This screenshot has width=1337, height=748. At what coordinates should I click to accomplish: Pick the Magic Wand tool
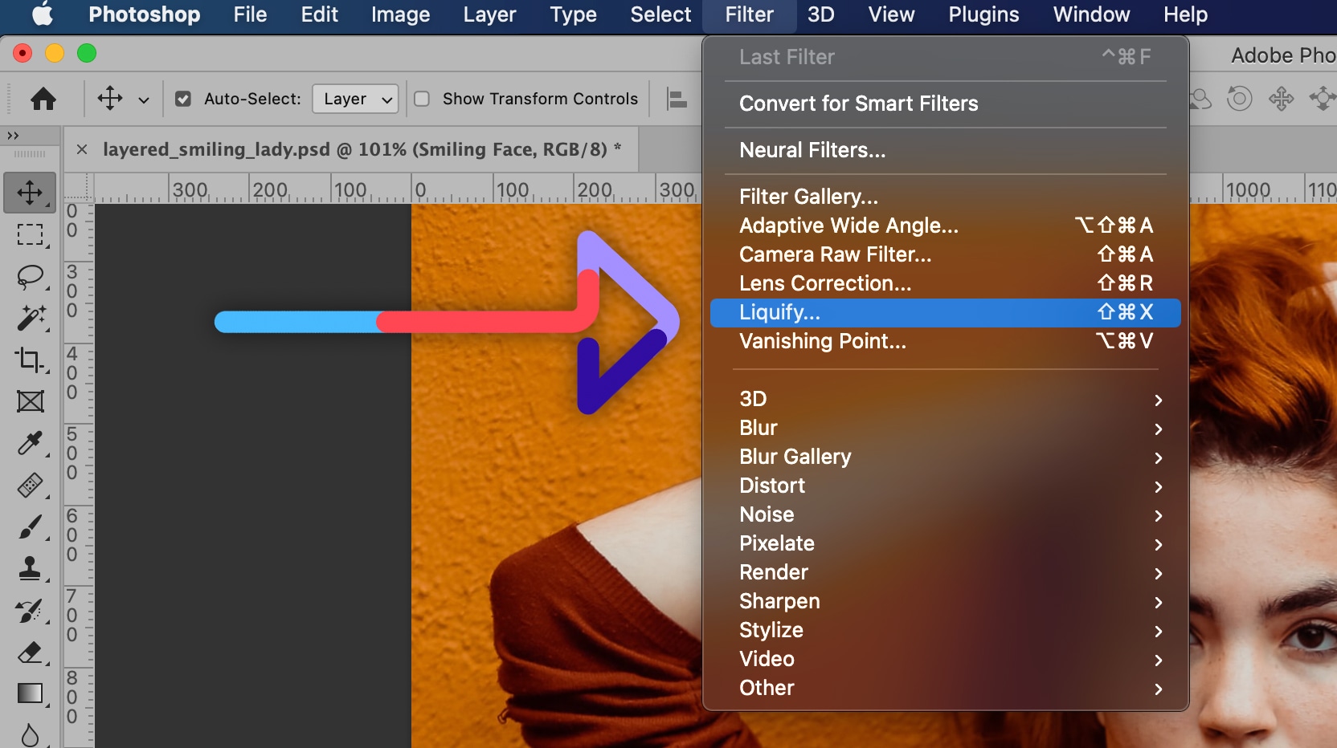30,319
